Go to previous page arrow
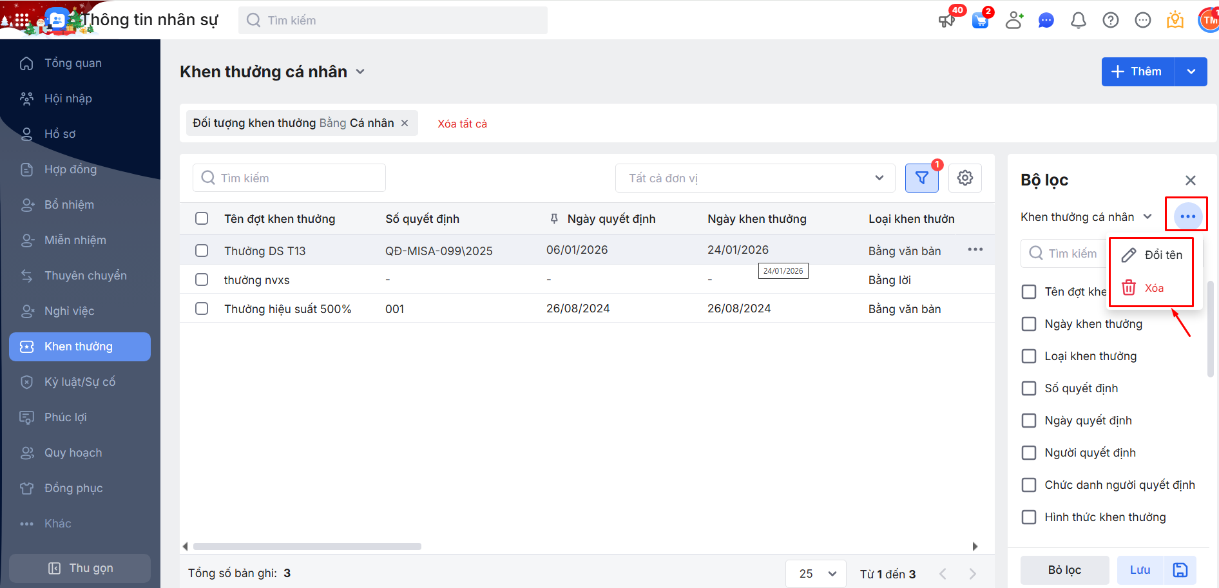The width and height of the screenshot is (1219, 588). [943, 574]
